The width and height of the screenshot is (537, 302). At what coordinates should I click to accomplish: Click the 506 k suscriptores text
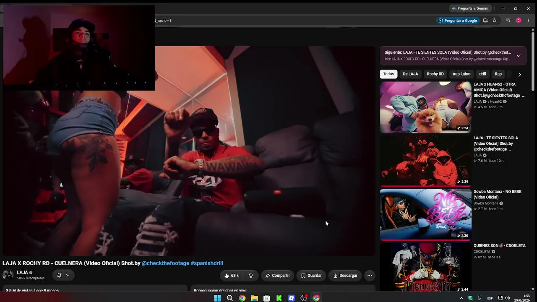tap(31, 278)
